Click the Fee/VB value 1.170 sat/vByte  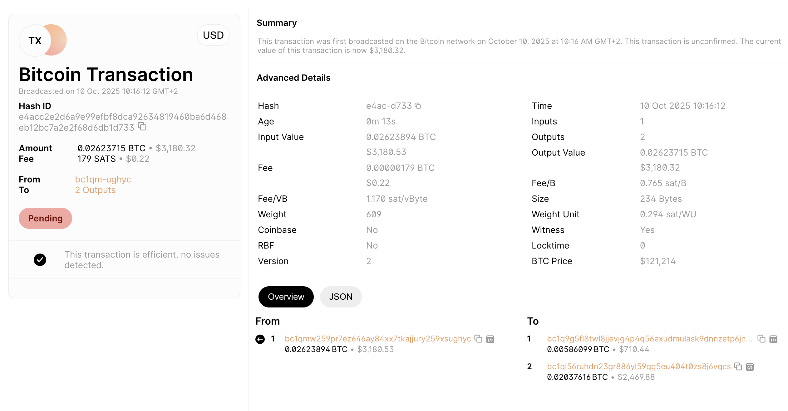pyautogui.click(x=397, y=199)
